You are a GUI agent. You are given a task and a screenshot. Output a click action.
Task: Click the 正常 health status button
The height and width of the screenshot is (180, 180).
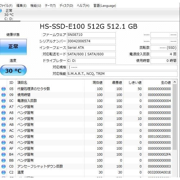(13, 47)
